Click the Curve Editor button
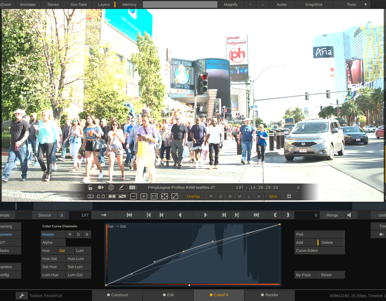Image resolution: width=386 pixels, height=301 pixels. [x=319, y=251]
